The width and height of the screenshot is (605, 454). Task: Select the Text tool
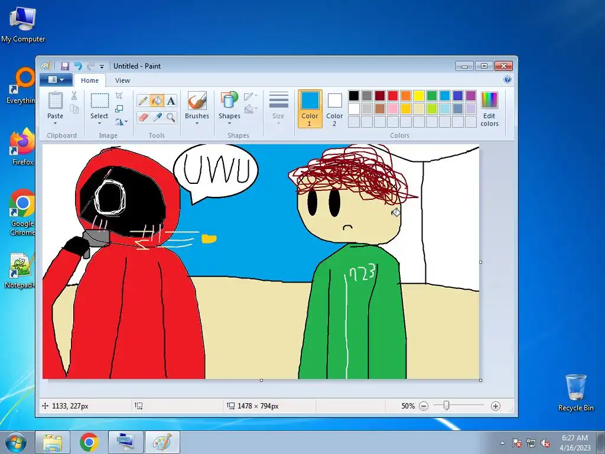pos(171,100)
